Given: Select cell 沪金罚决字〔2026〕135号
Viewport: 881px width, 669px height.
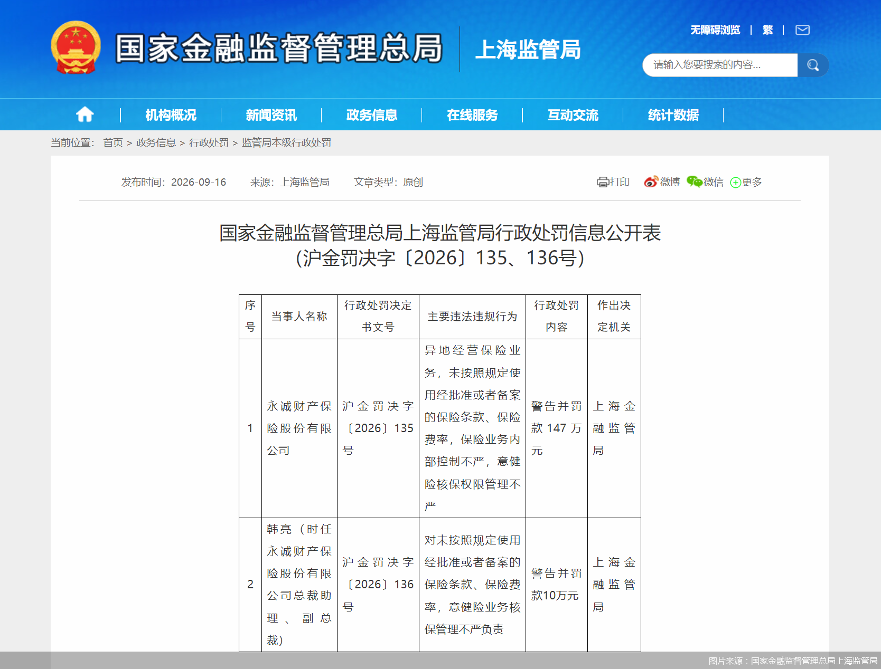Looking at the screenshot, I should point(378,428).
